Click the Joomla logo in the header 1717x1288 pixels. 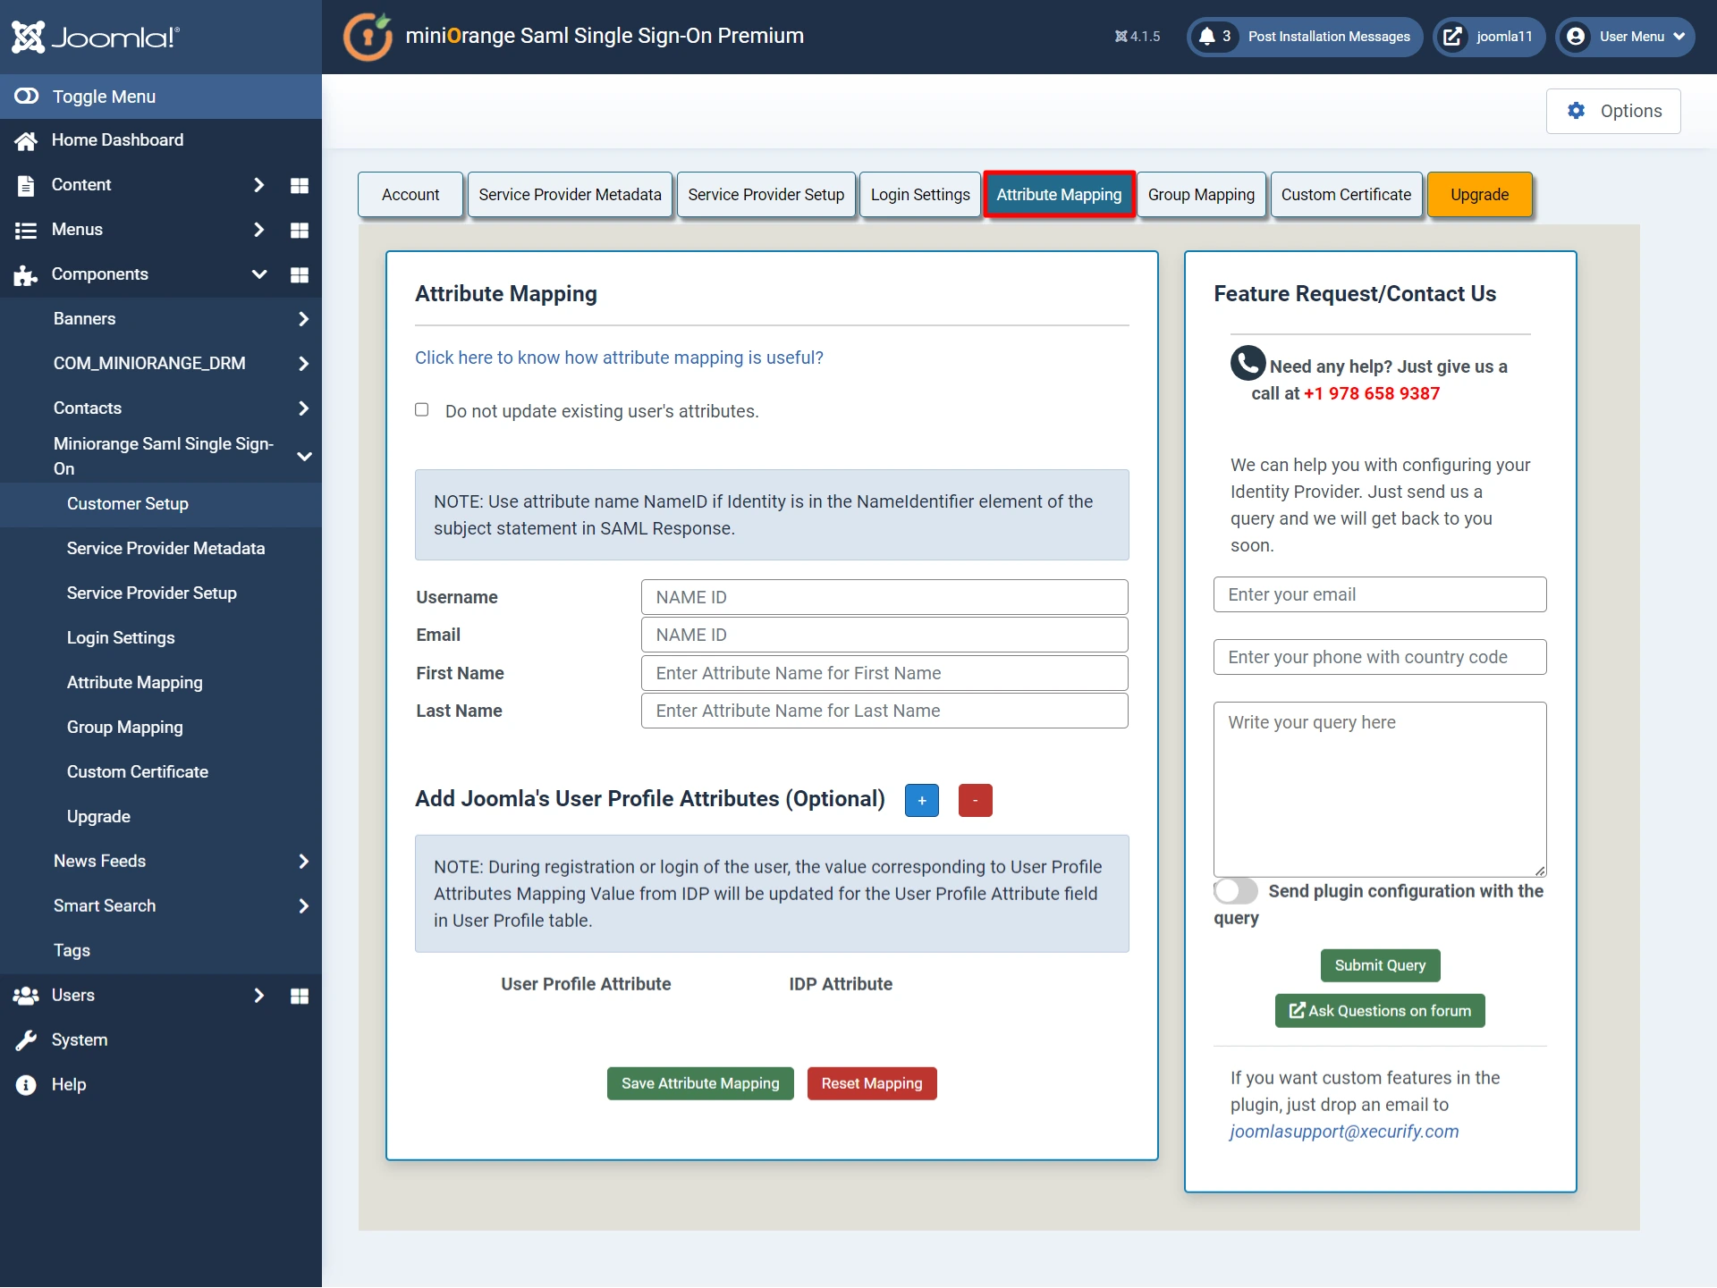(x=96, y=37)
